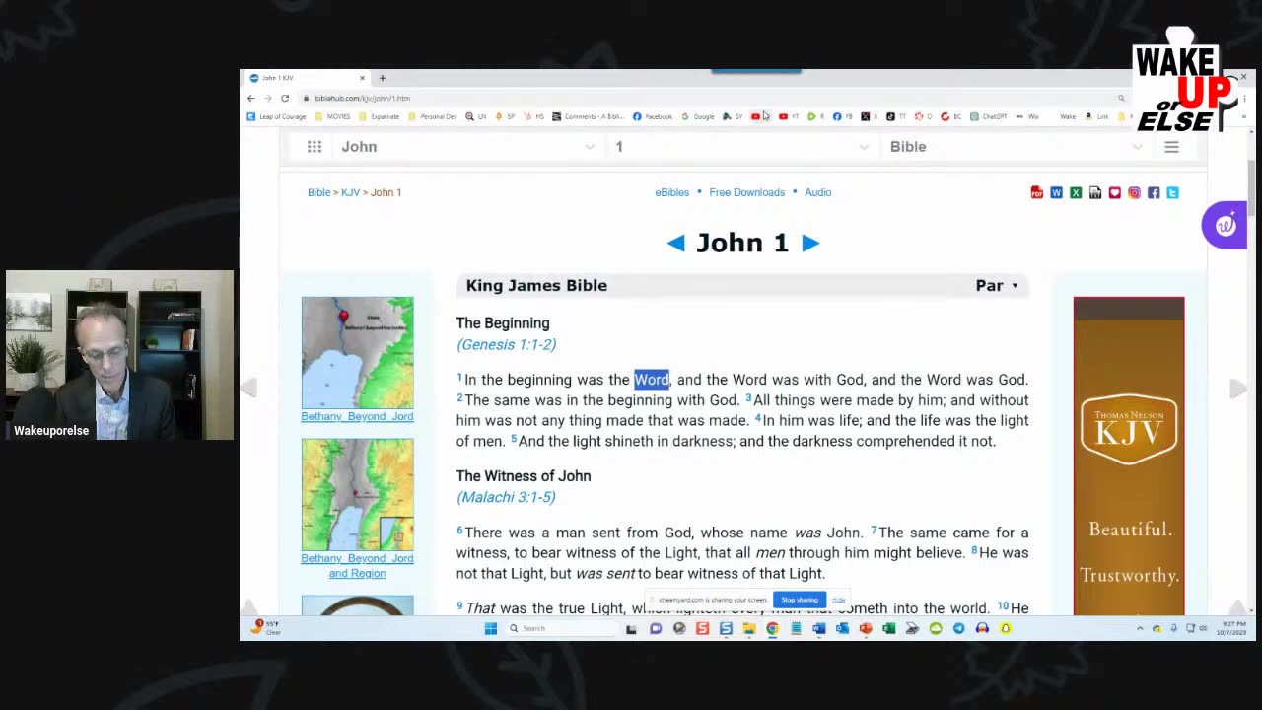The width and height of the screenshot is (1262, 710).
Task: Open PowerPoint from the taskbar
Action: point(865,628)
